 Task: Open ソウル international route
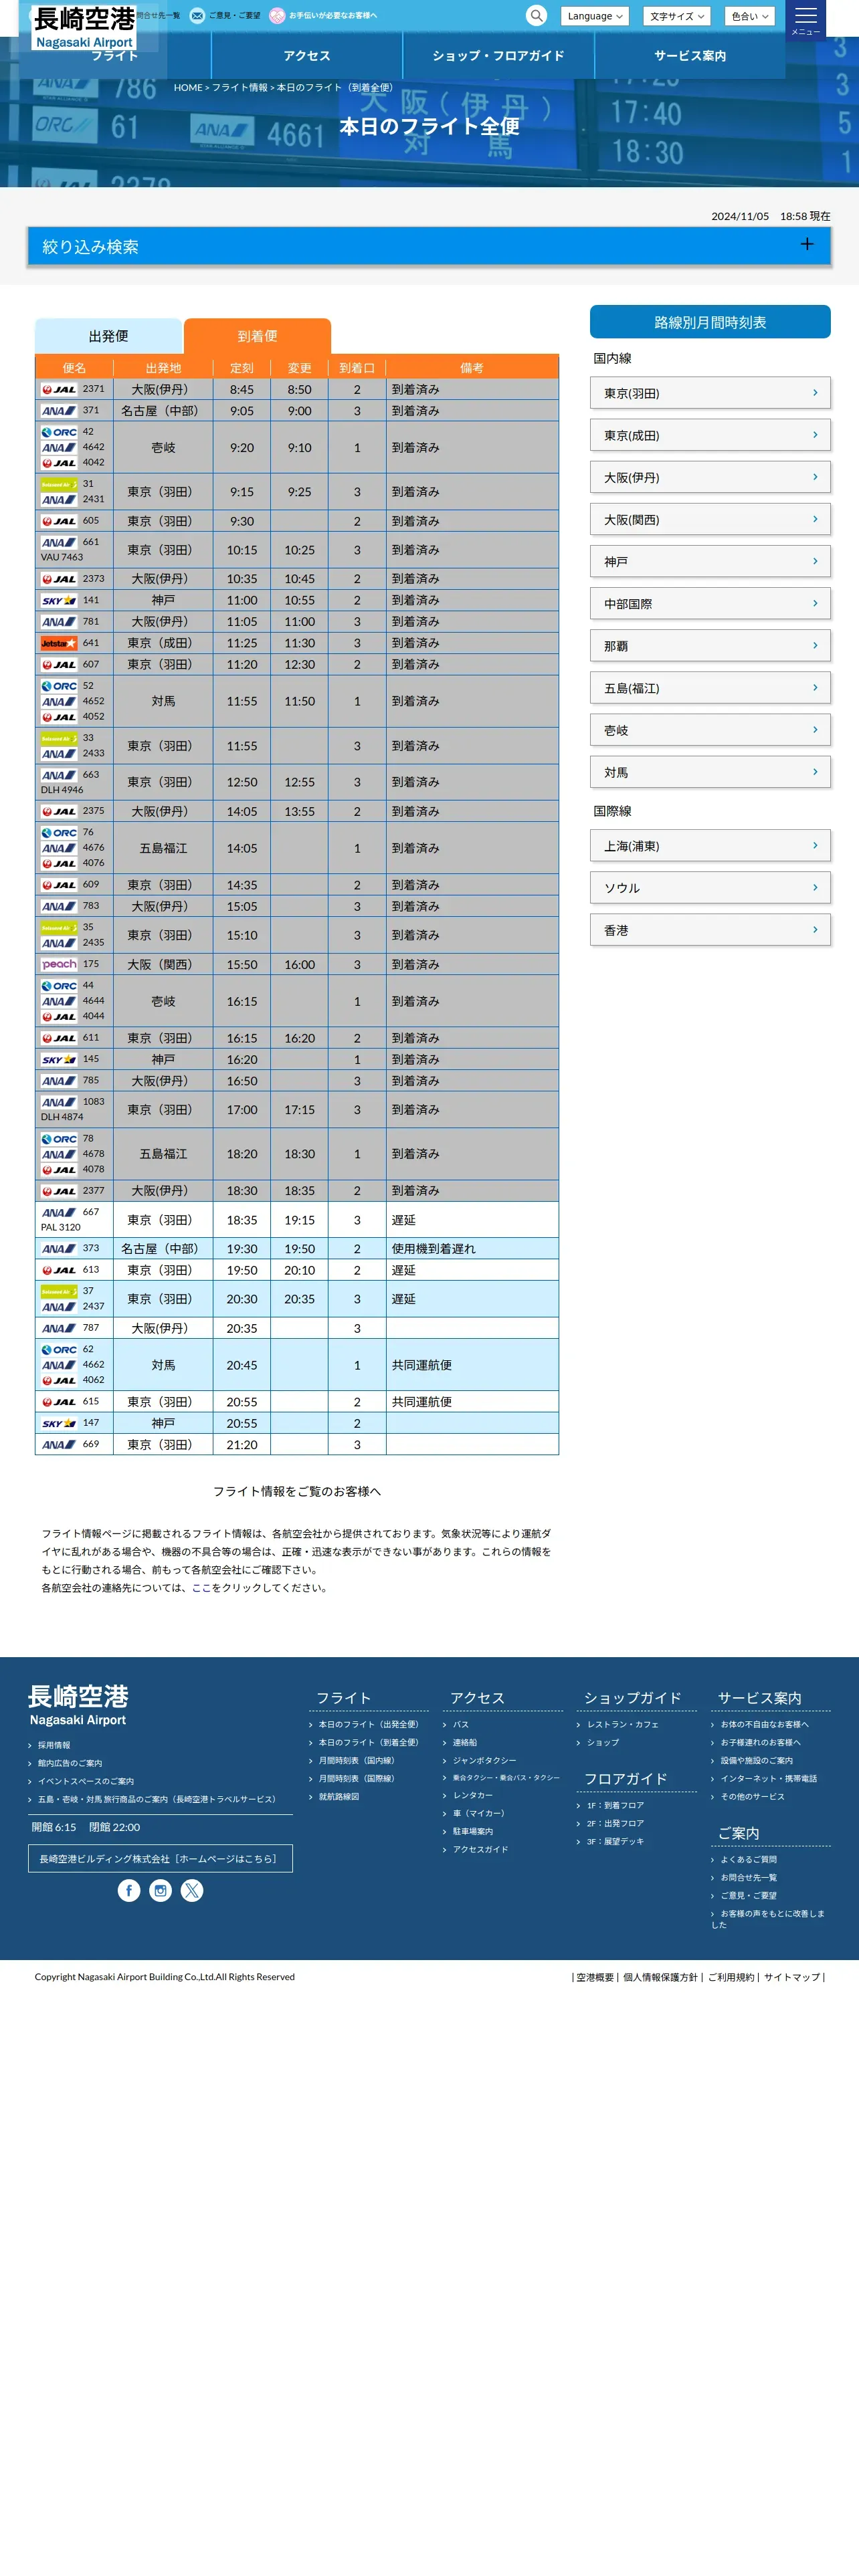click(x=710, y=888)
